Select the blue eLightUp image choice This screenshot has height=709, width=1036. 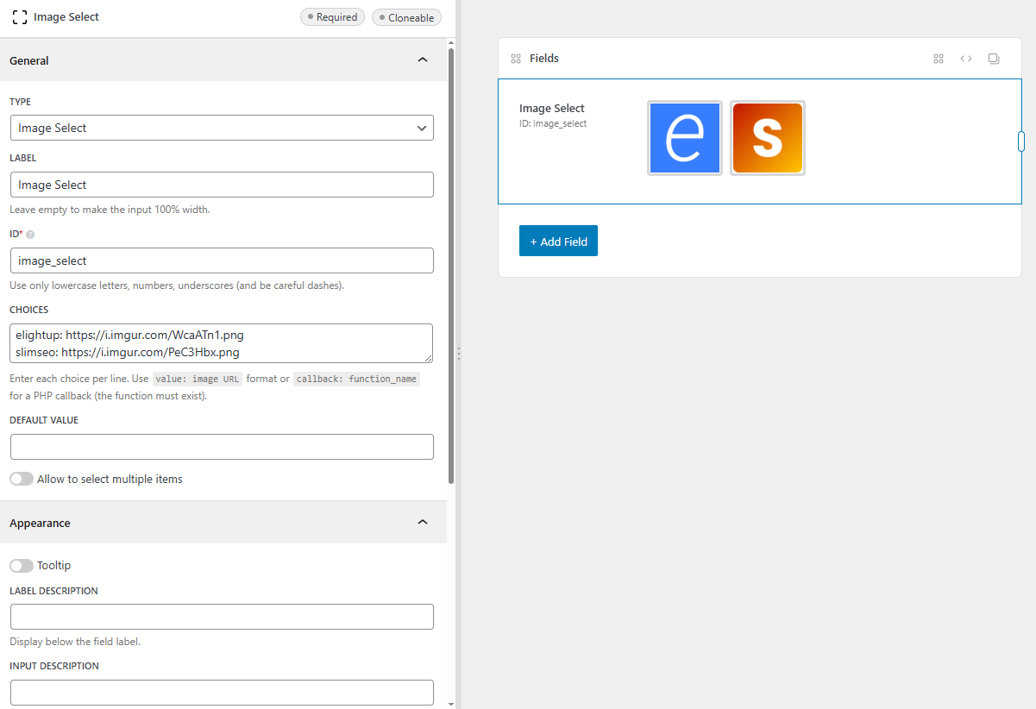tap(685, 138)
